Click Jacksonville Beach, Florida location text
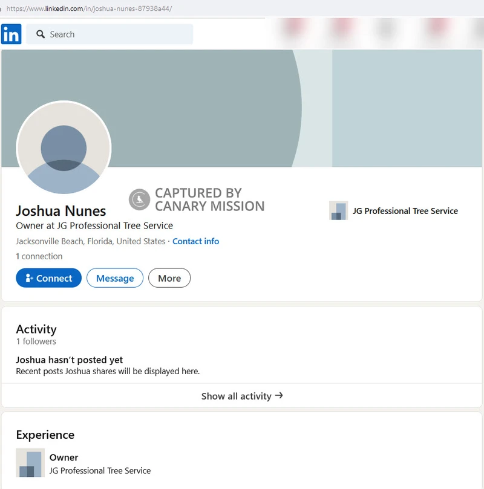This screenshot has width=484, height=489. click(x=91, y=241)
